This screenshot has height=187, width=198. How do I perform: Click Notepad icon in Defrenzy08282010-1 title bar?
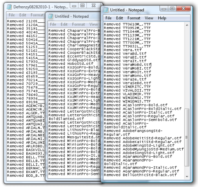9,7
